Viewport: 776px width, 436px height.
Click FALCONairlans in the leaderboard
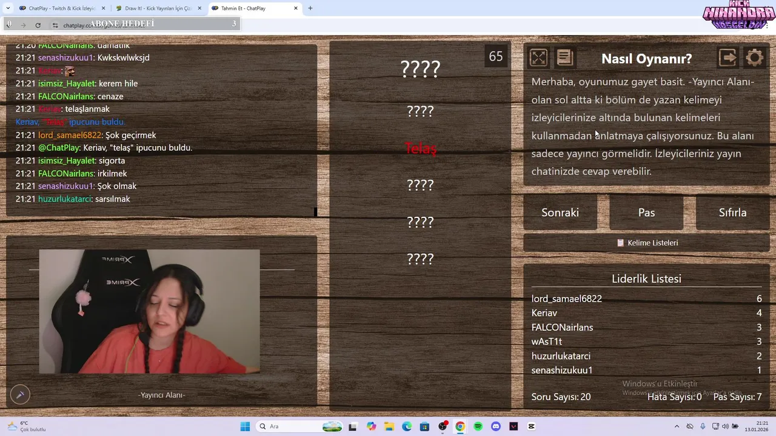coord(563,328)
